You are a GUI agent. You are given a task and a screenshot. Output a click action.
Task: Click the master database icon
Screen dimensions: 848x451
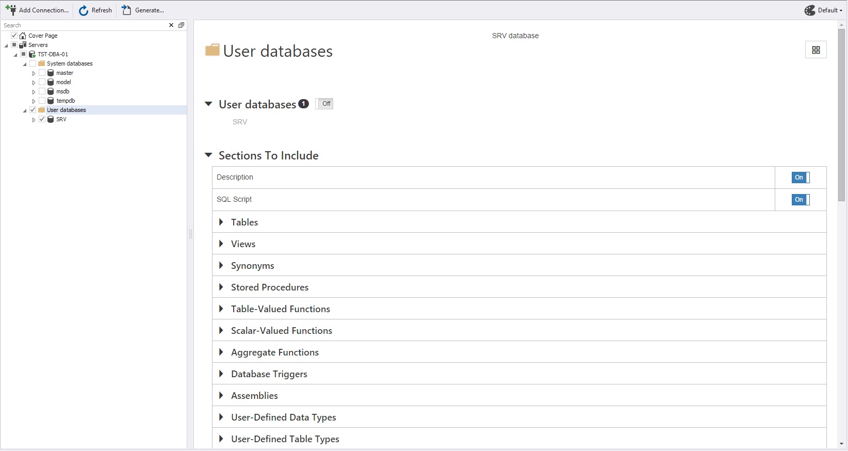coord(51,73)
